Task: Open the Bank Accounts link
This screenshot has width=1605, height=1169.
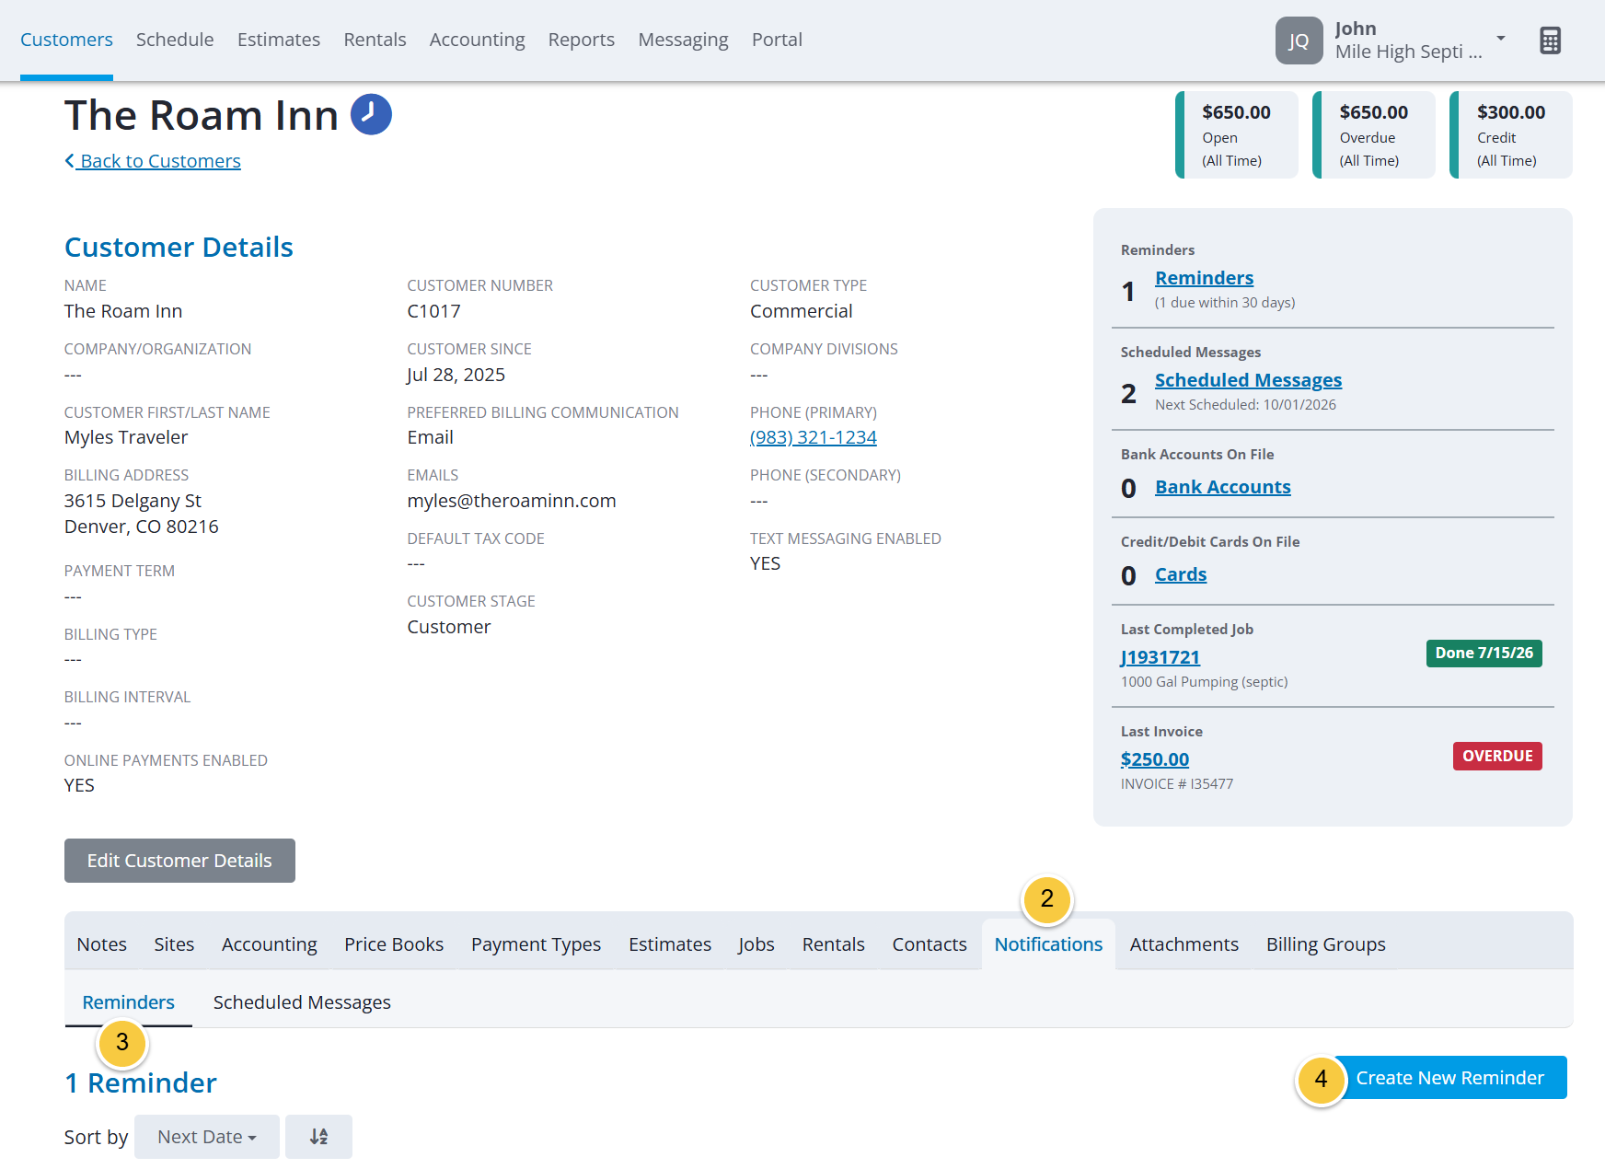Action: pyautogui.click(x=1223, y=487)
